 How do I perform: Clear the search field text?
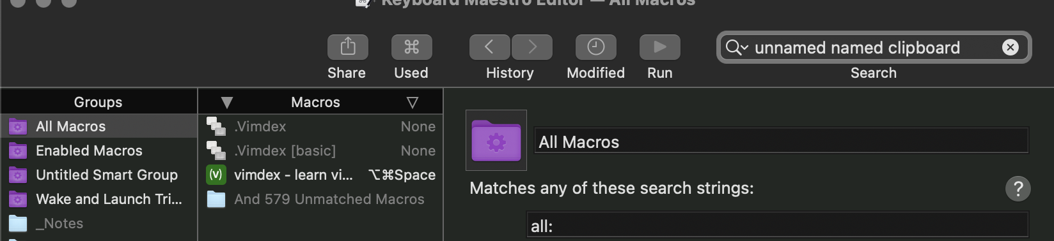(x=1010, y=47)
